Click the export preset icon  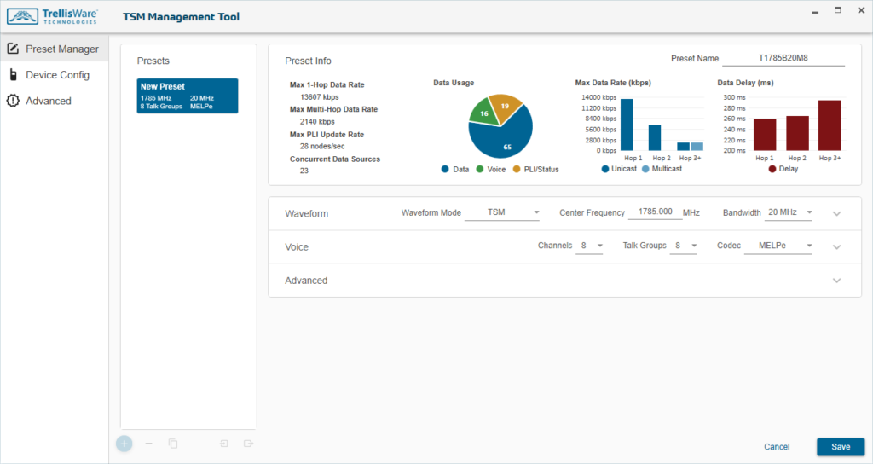(x=248, y=444)
